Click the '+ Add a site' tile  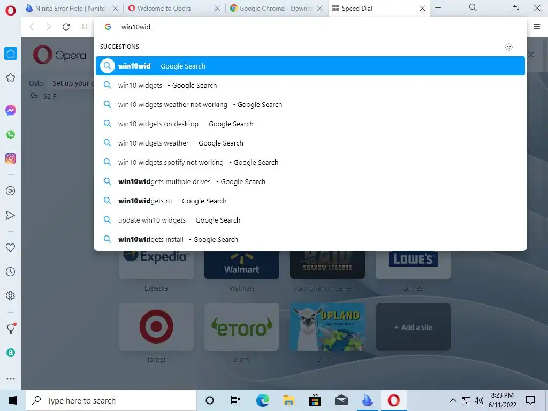(413, 327)
